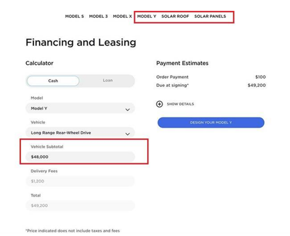
Task: Click the taxes and fees disclaimer footnote
Action: pos(72,231)
